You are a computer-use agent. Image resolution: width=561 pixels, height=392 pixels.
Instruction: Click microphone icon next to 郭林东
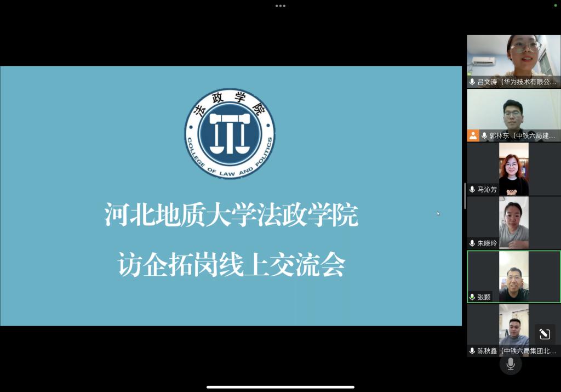point(484,135)
